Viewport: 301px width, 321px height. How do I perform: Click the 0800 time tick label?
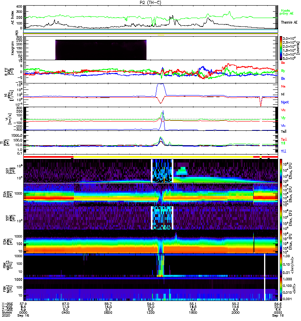coord(108,313)
